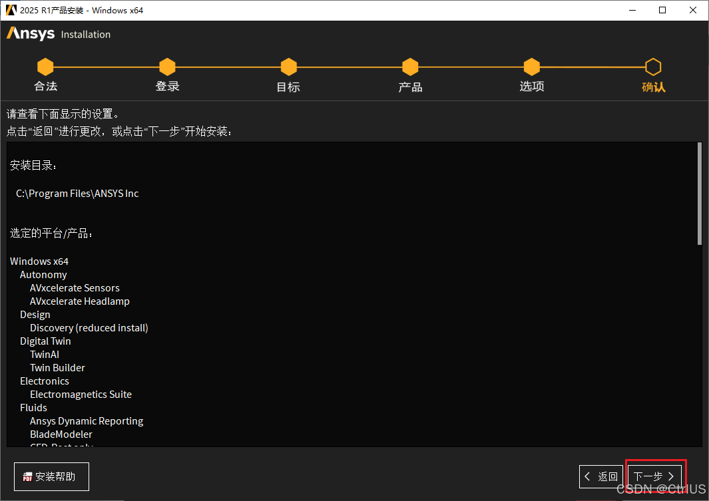Click the BladeModeler row
The width and height of the screenshot is (709, 501).
click(x=61, y=434)
